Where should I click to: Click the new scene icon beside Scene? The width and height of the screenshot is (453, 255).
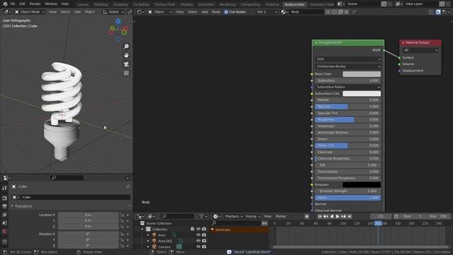[384, 4]
